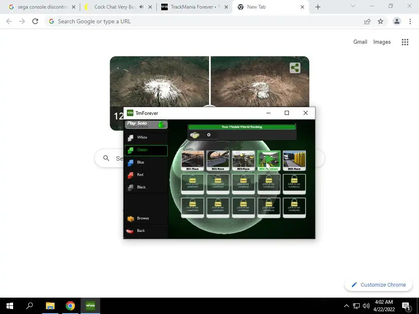Image resolution: width=419 pixels, height=314 pixels.
Task: Open the Windows notification center
Action: [x=406, y=306]
